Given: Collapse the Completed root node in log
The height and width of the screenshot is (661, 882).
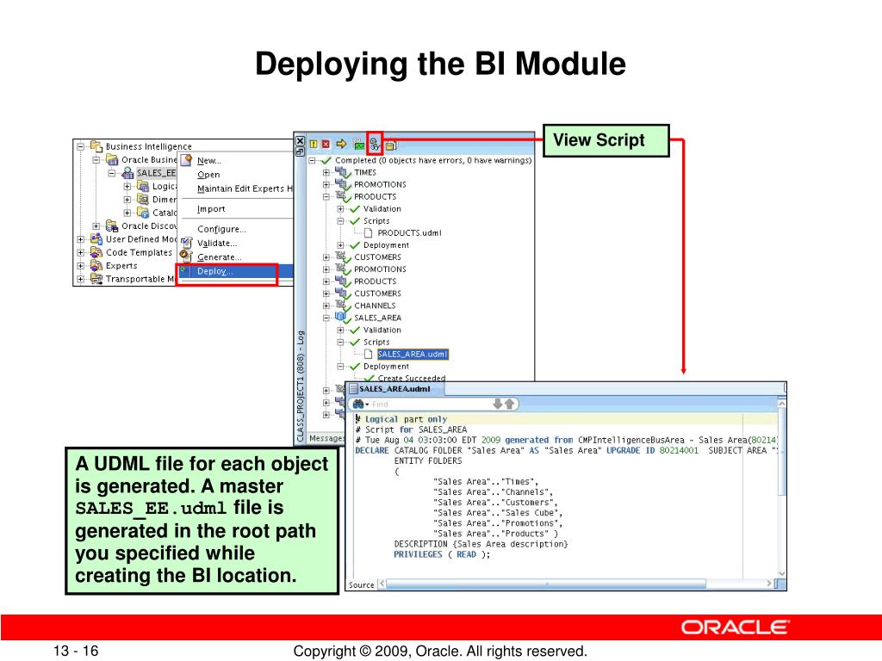Looking at the screenshot, I should pyautogui.click(x=312, y=160).
